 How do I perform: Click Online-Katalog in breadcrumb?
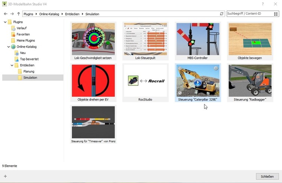click(x=49, y=14)
